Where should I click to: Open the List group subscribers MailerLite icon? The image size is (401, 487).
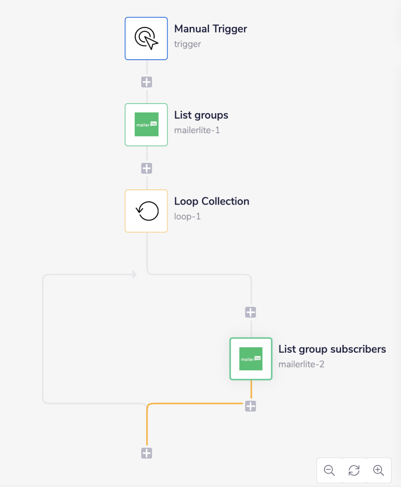point(251,359)
